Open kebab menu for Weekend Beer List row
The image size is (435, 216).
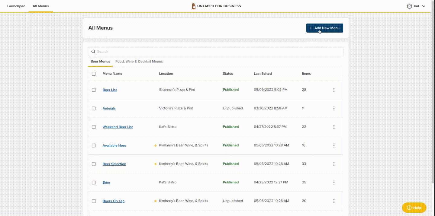point(334,127)
